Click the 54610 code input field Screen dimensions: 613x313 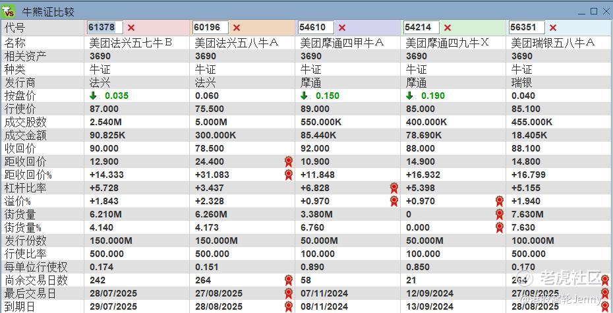[316, 28]
